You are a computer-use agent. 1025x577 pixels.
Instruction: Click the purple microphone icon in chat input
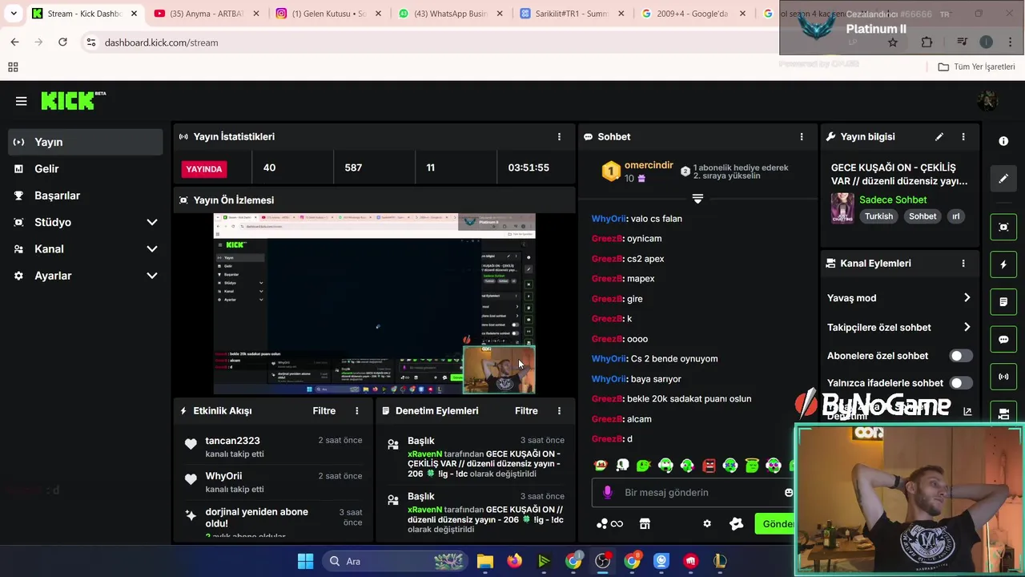pyautogui.click(x=608, y=492)
